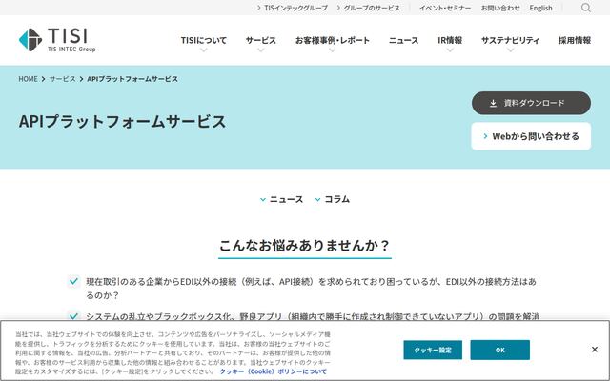This screenshot has height=381, width=610.
Task: Go to the ニュース navigation item
Action: tap(404, 40)
